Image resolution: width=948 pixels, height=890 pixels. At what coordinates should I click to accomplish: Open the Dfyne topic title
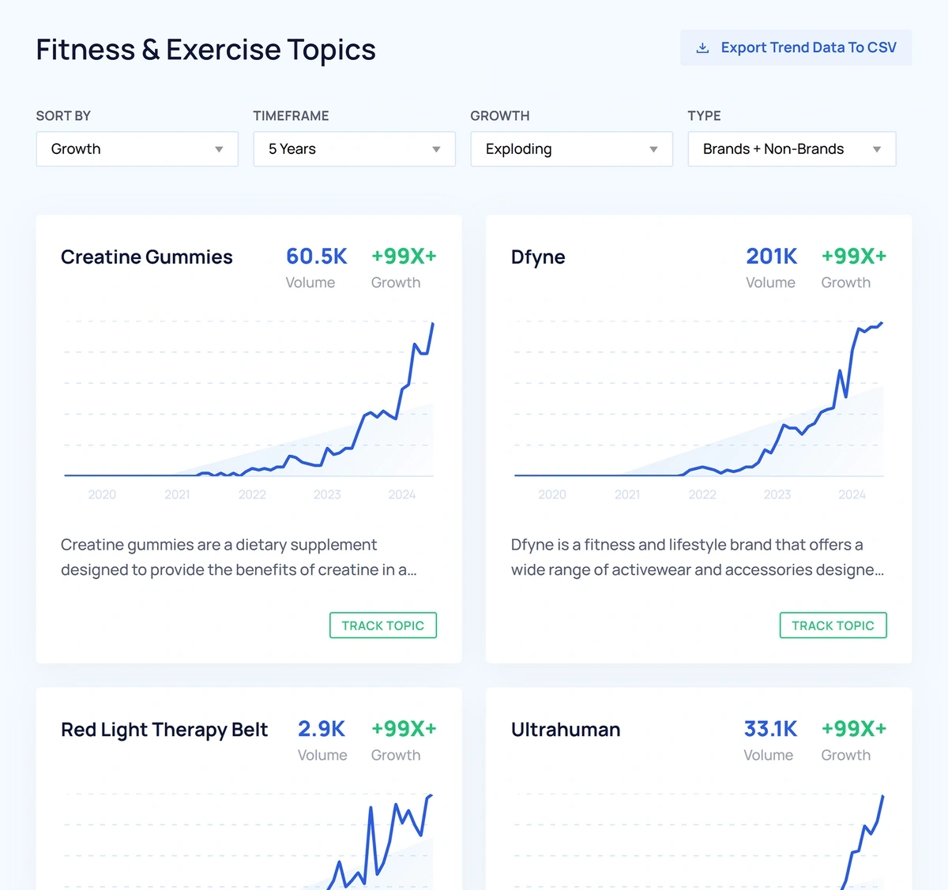tap(538, 257)
